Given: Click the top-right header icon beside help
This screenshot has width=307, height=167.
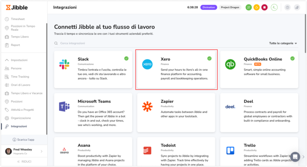Looking at the screenshot, I should [297, 8].
